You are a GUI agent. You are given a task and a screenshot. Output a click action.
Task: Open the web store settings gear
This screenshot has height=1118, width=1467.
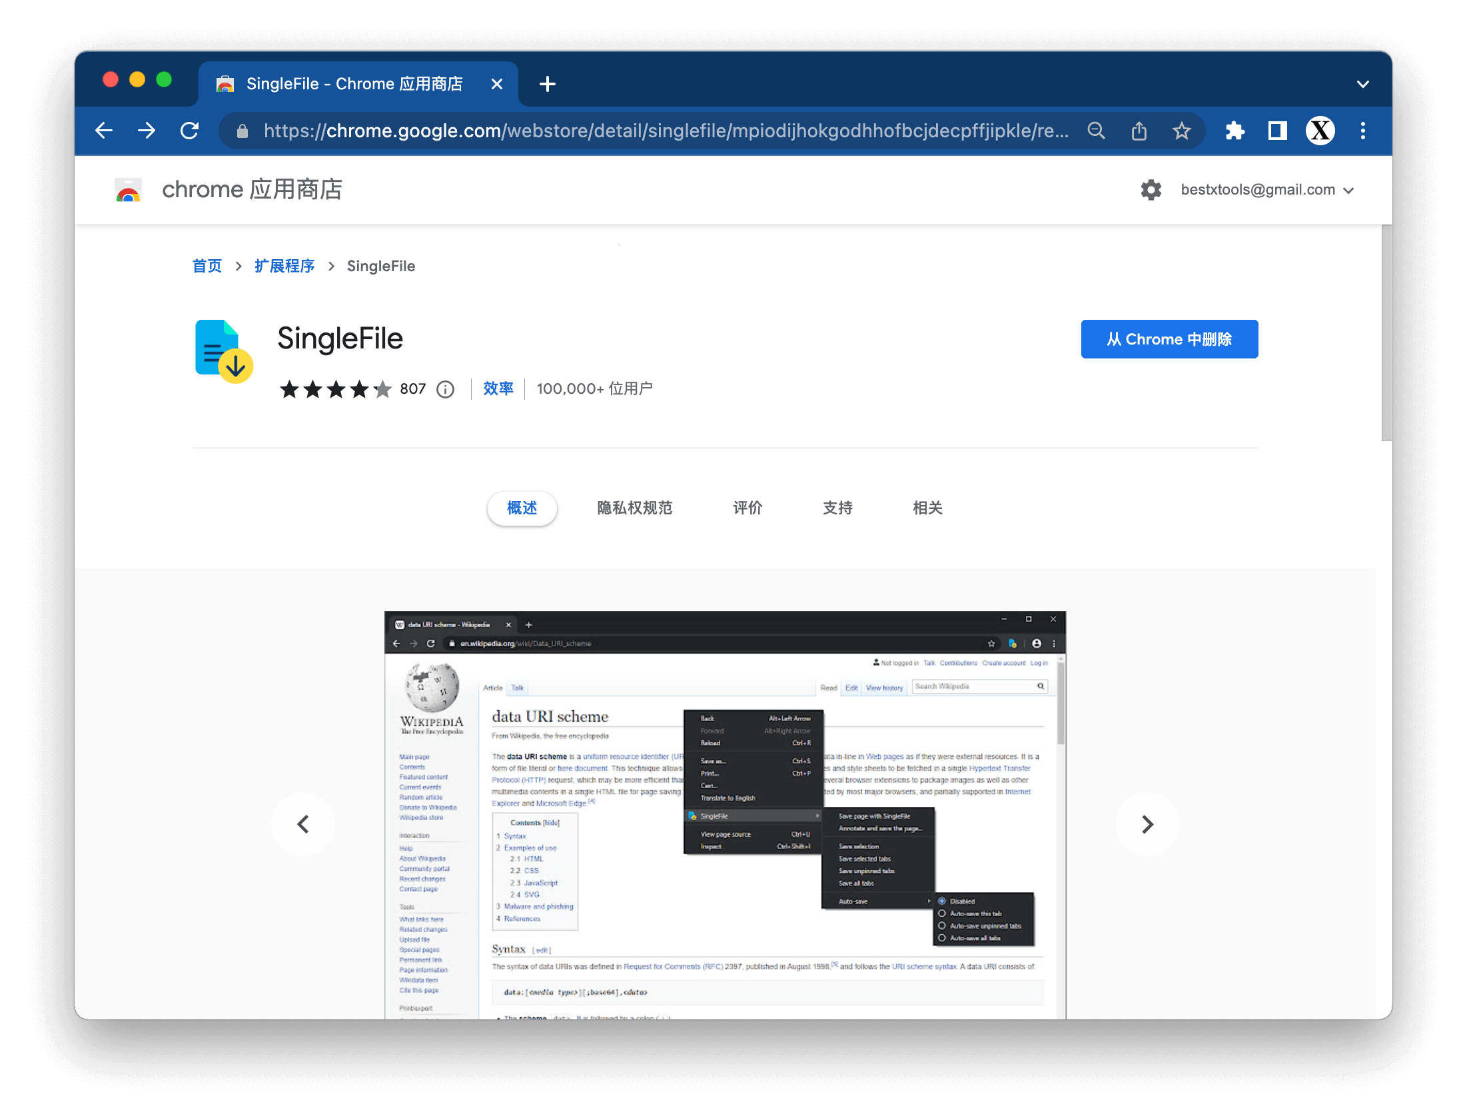1151,190
